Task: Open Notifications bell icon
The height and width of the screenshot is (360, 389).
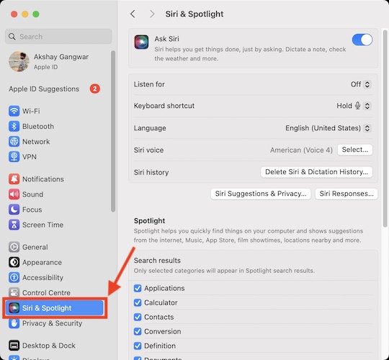Action: [14, 179]
